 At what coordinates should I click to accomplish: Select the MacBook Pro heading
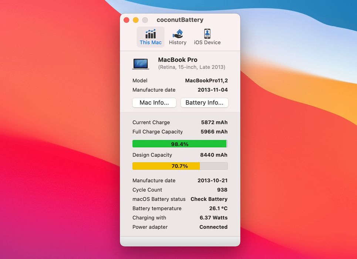tap(178, 60)
